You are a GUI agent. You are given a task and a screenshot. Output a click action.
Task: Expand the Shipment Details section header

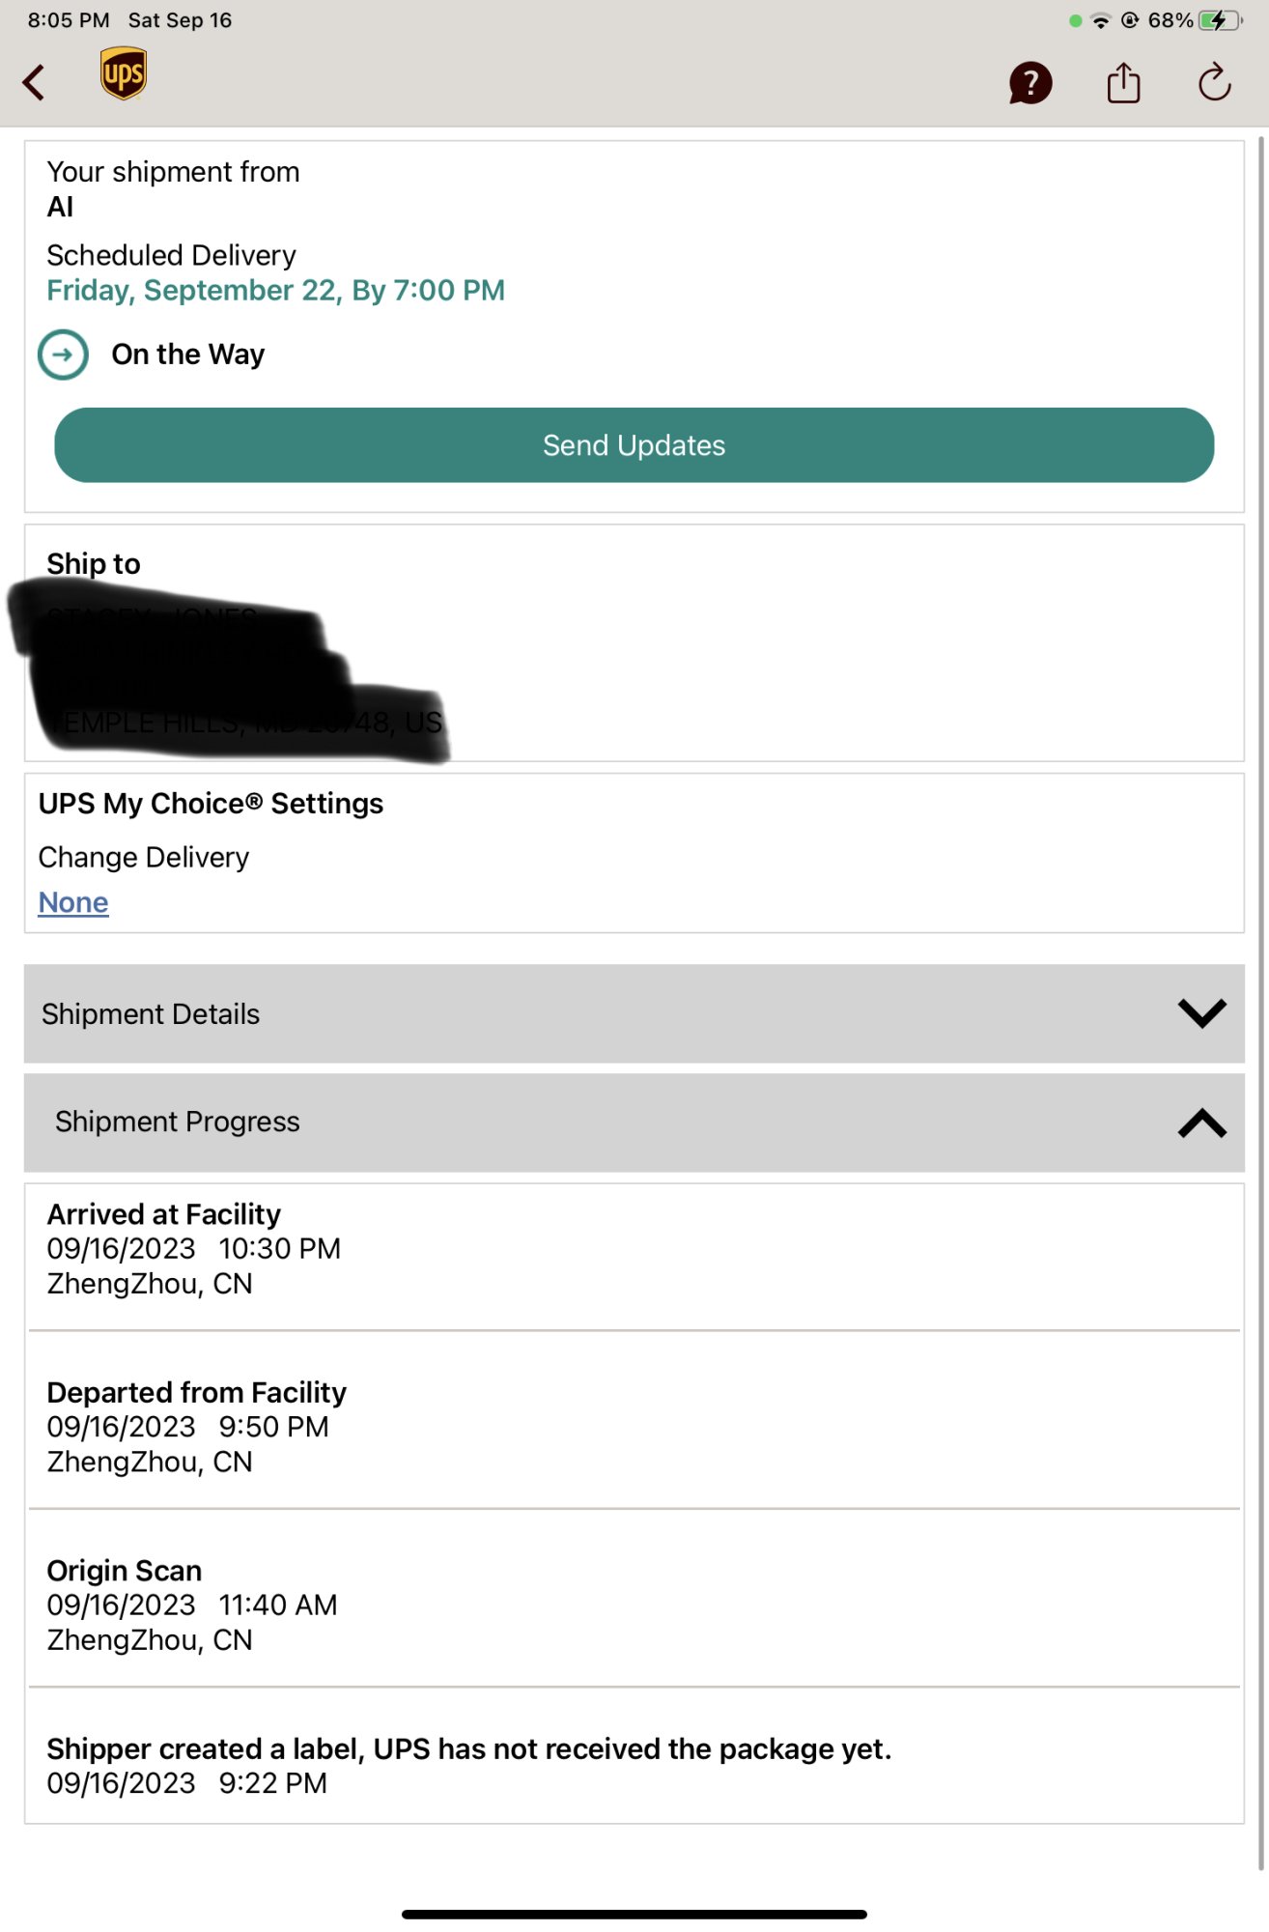coord(634,1013)
